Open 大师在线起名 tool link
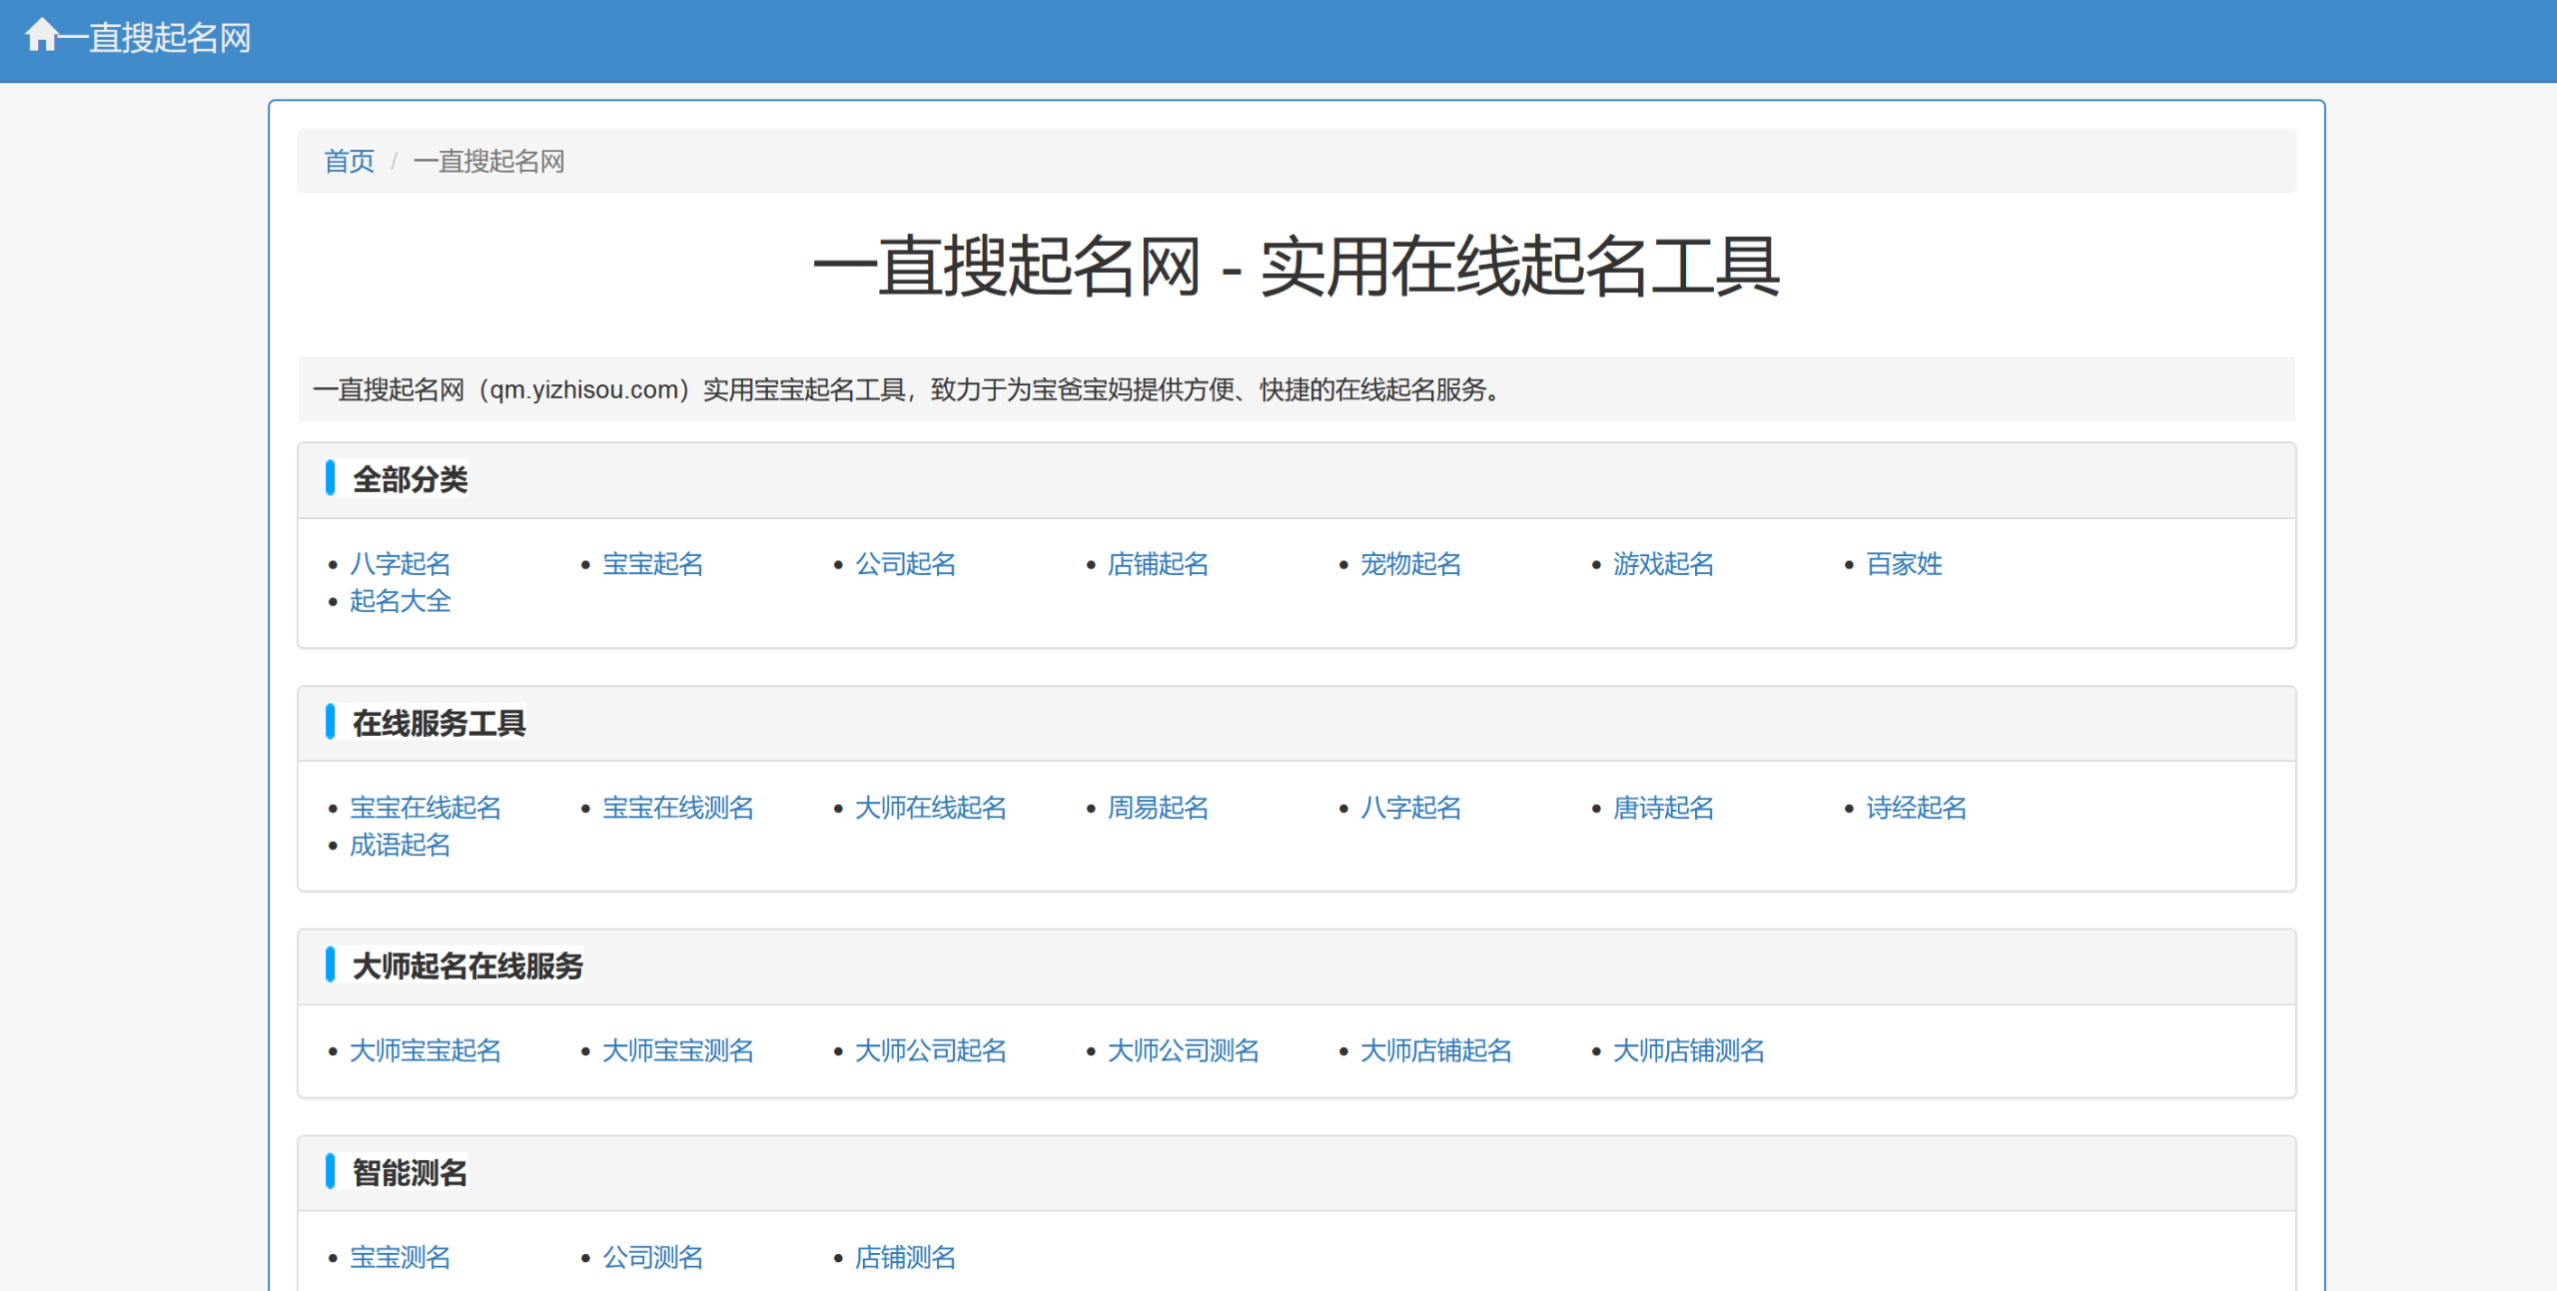The width and height of the screenshot is (2557, 1291). [931, 808]
